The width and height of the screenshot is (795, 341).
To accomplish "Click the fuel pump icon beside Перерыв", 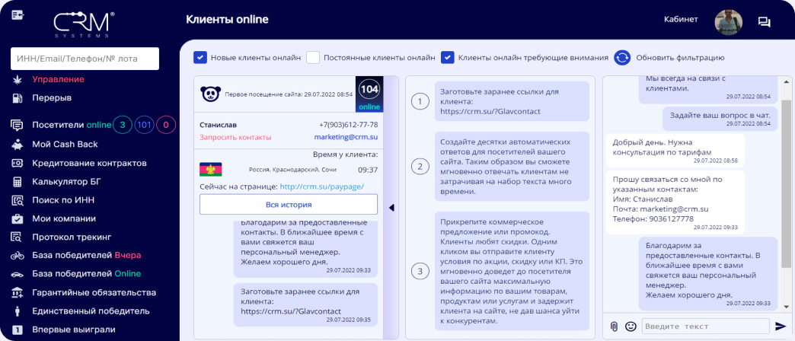I will [x=18, y=97].
